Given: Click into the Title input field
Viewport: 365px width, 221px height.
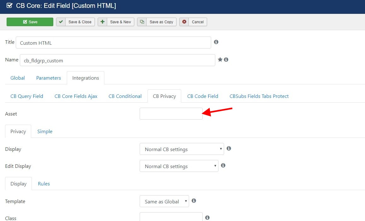Looking at the screenshot, I should pos(113,42).
